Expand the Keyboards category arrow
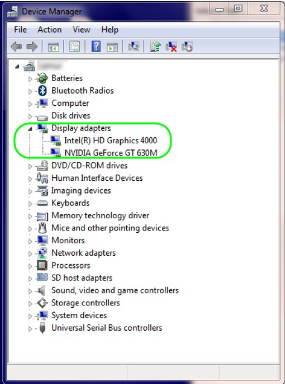 (30, 204)
